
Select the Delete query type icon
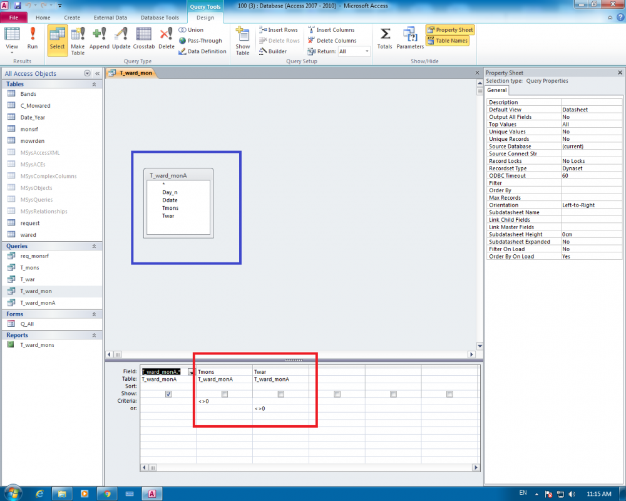[166, 39]
